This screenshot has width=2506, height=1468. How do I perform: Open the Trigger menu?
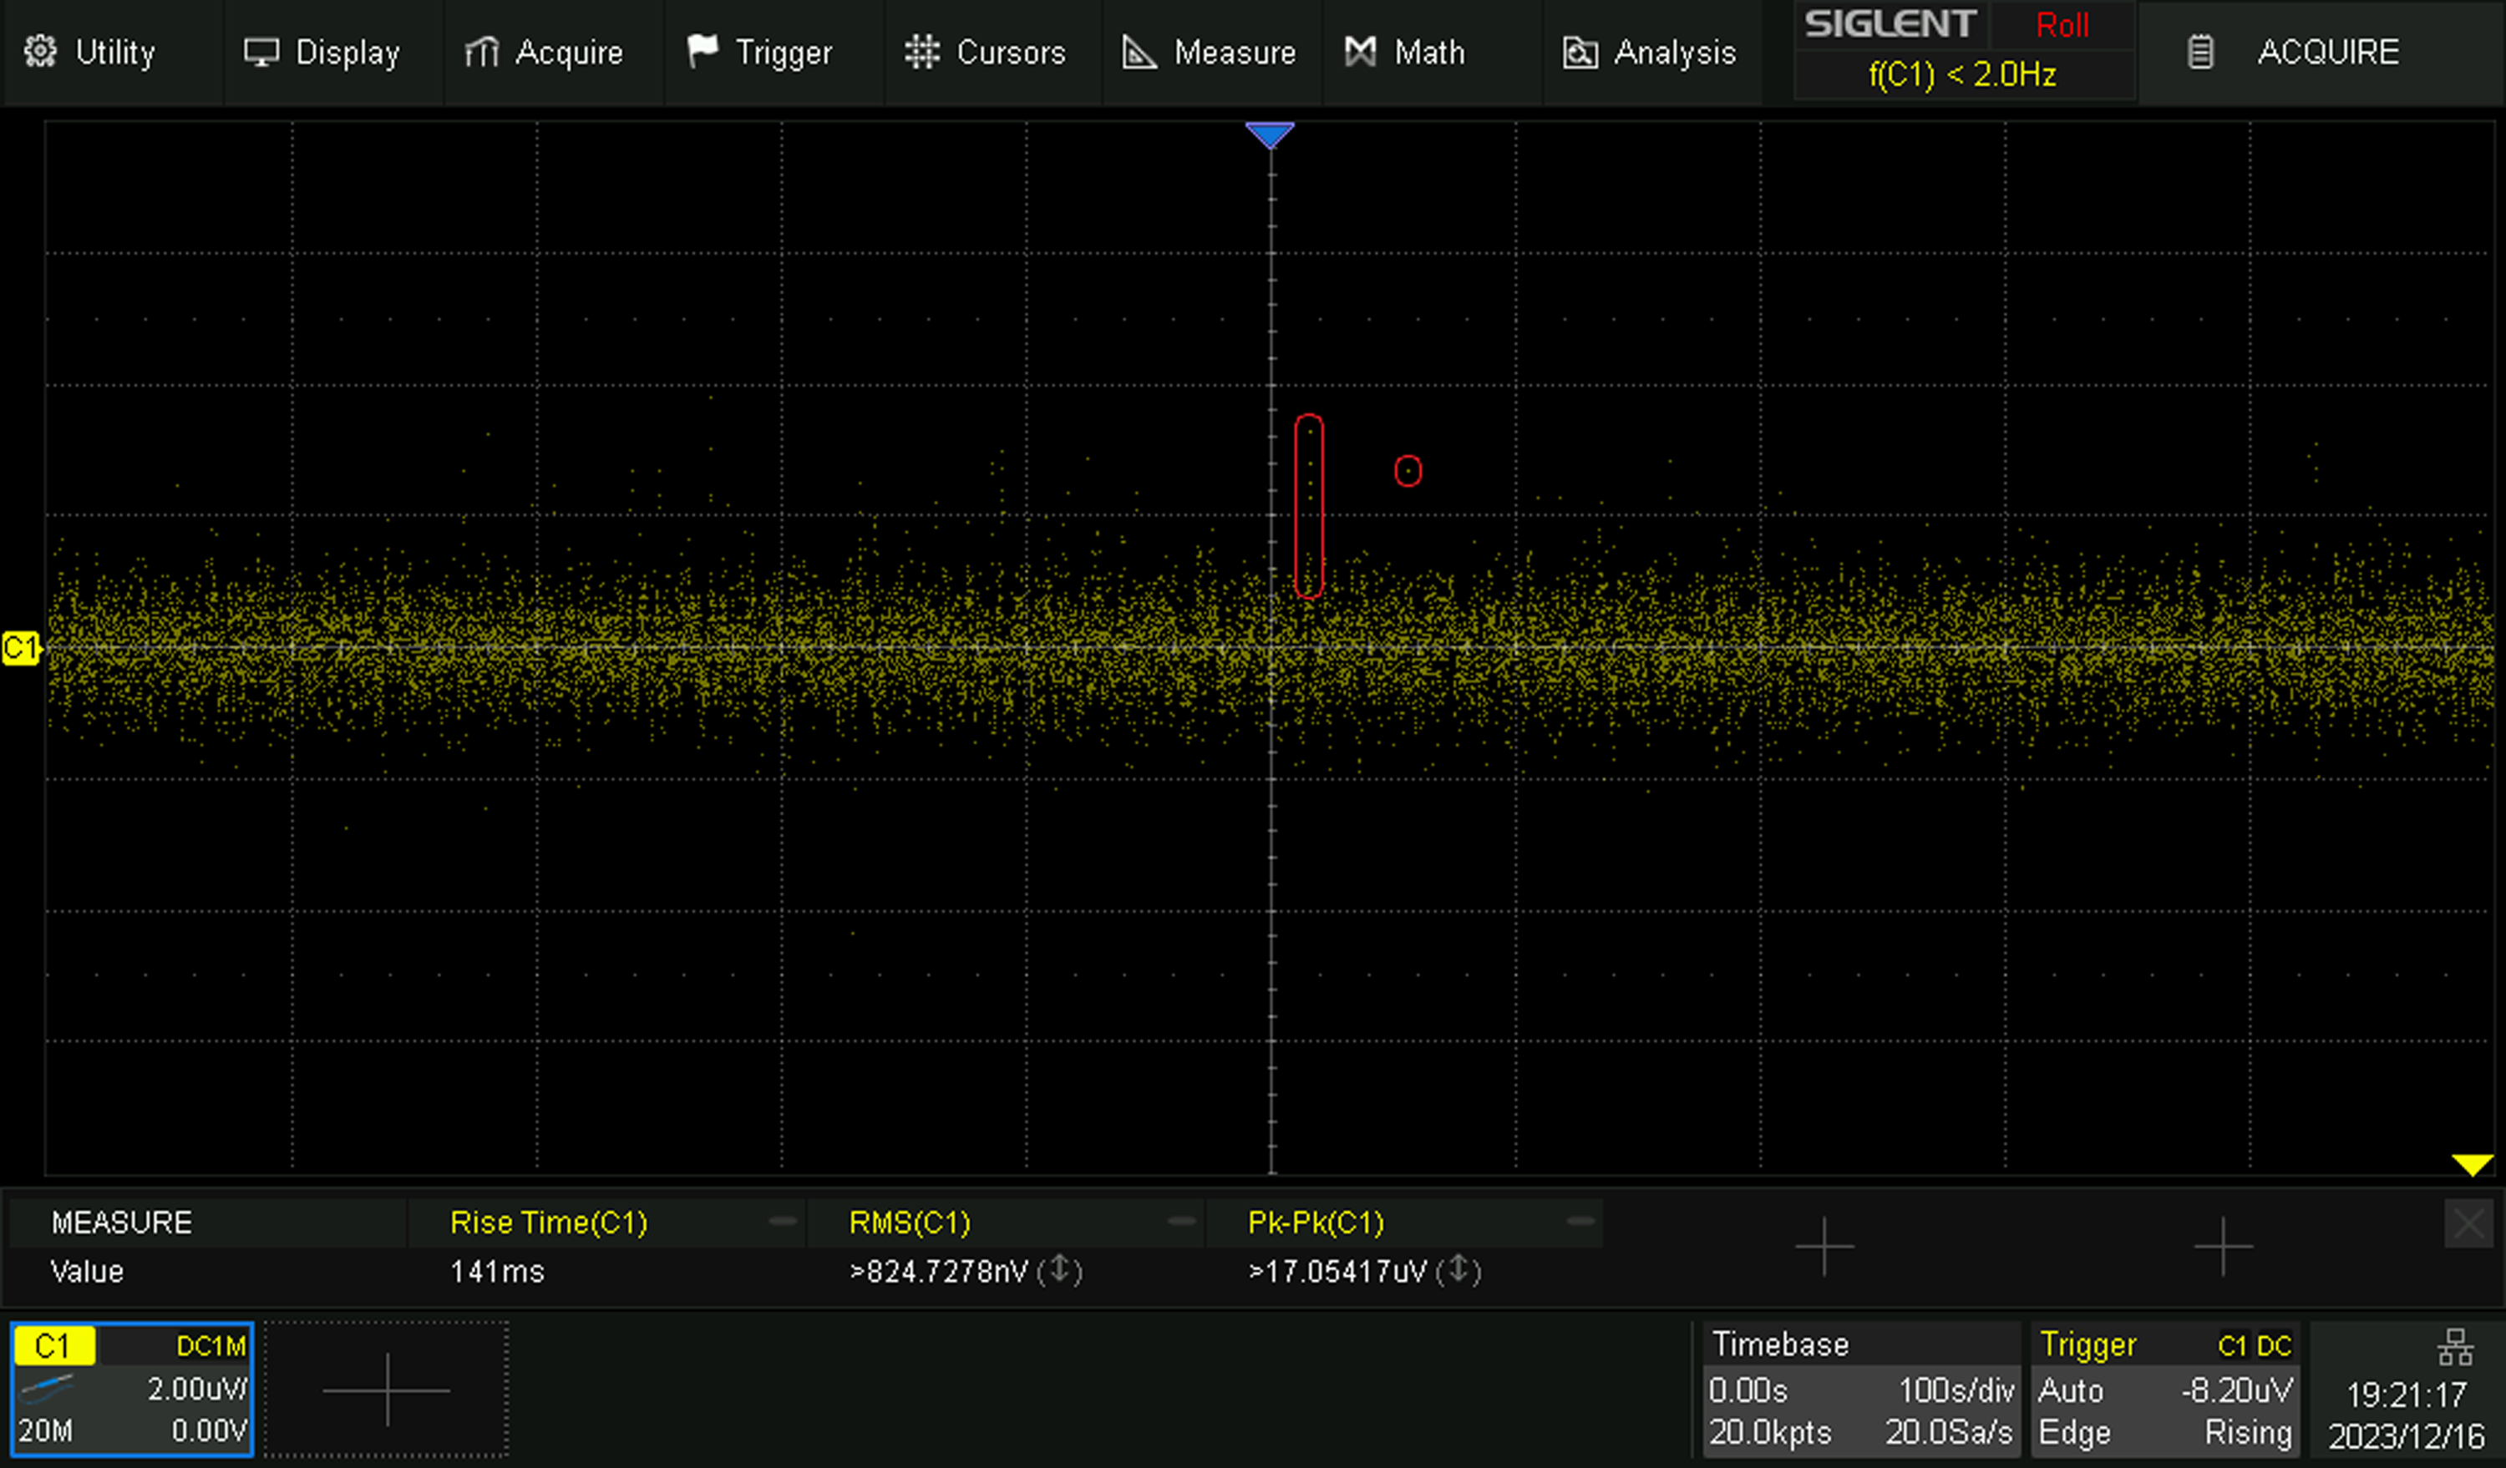774,52
